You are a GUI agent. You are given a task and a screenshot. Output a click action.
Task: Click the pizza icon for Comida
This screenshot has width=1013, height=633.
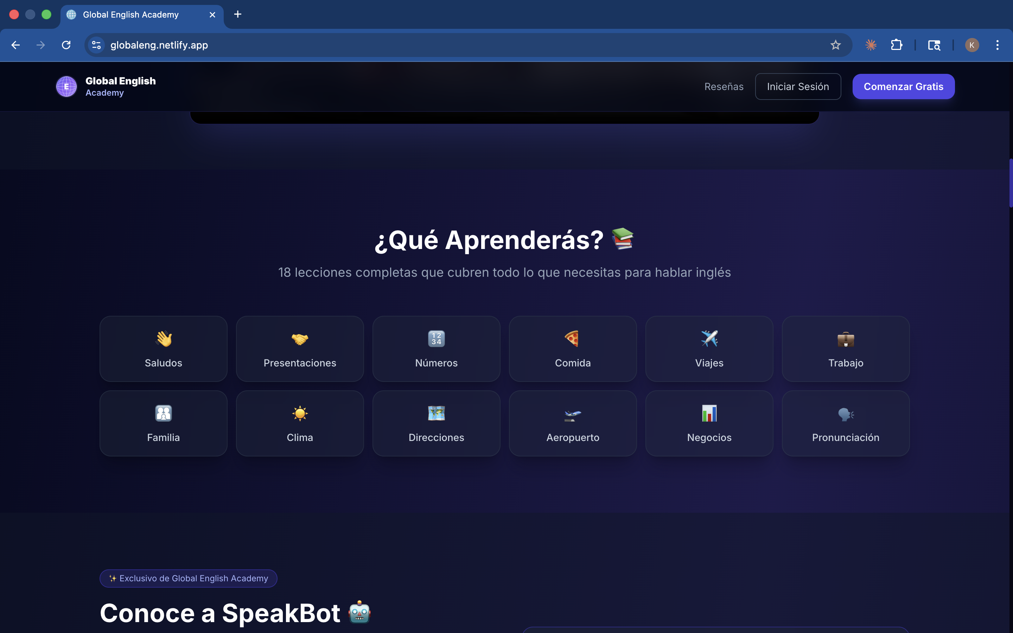coord(572,339)
